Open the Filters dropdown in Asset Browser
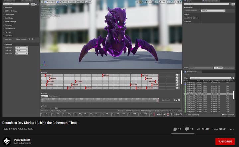 pos(187,78)
